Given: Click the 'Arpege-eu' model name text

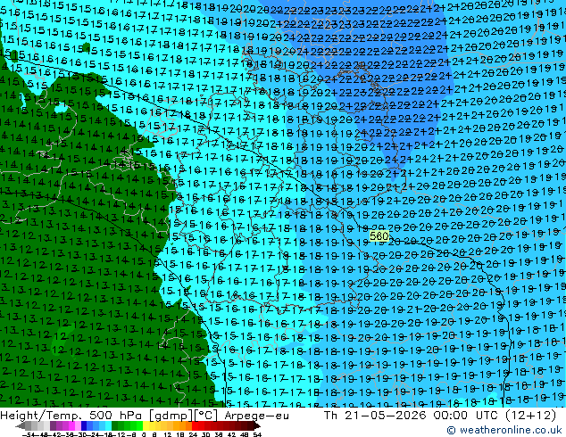Looking at the screenshot, I should coord(256,416).
